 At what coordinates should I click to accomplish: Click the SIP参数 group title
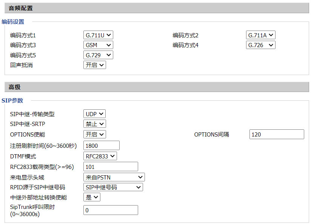pos(12,100)
